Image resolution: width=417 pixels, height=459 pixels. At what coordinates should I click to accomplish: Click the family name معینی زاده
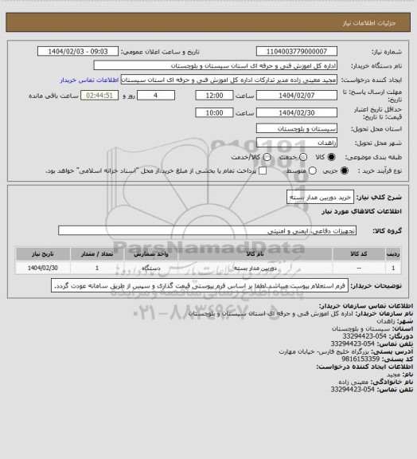coord(353,382)
